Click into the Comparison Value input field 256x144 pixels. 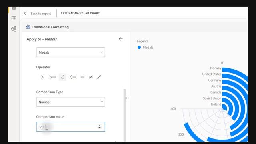pos(70,126)
